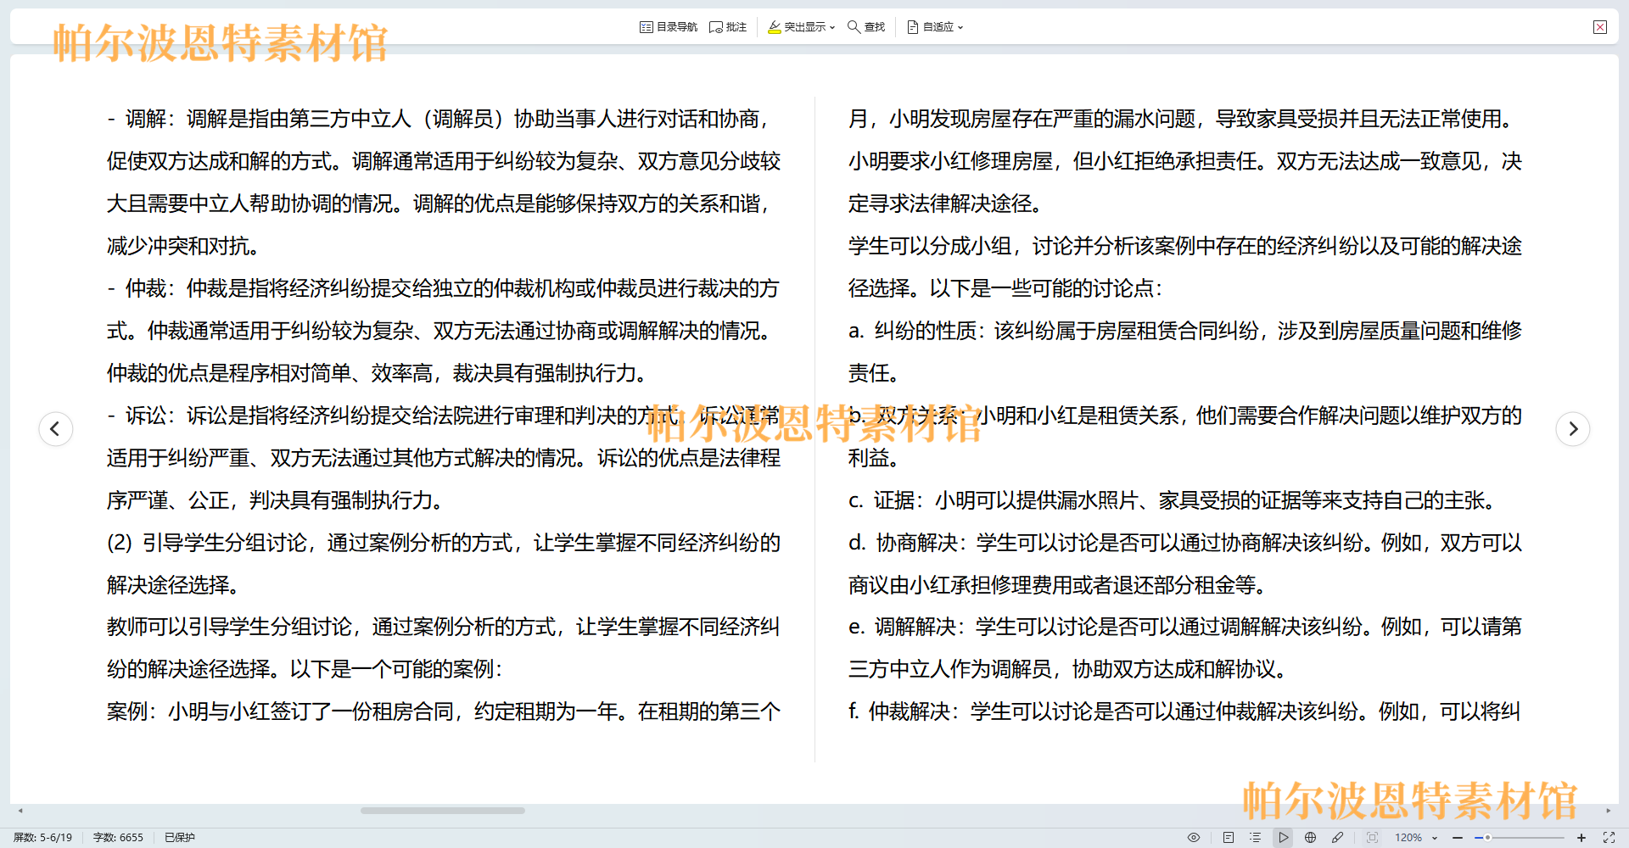Screen dimensions: 1629x848
Task: Toggle eye protection mode icon
Action: 1194,837
